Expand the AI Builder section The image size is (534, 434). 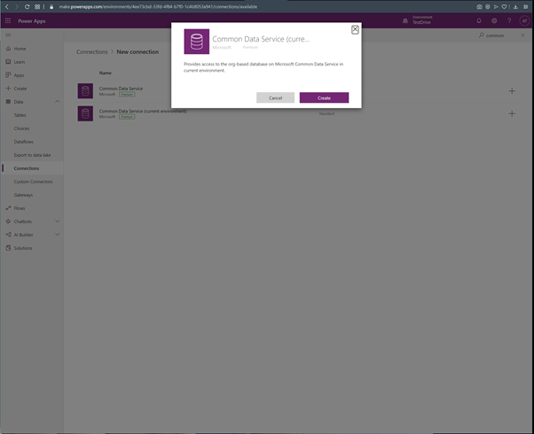pos(58,235)
